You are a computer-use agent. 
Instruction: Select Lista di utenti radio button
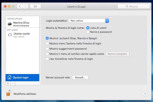tap(88, 28)
